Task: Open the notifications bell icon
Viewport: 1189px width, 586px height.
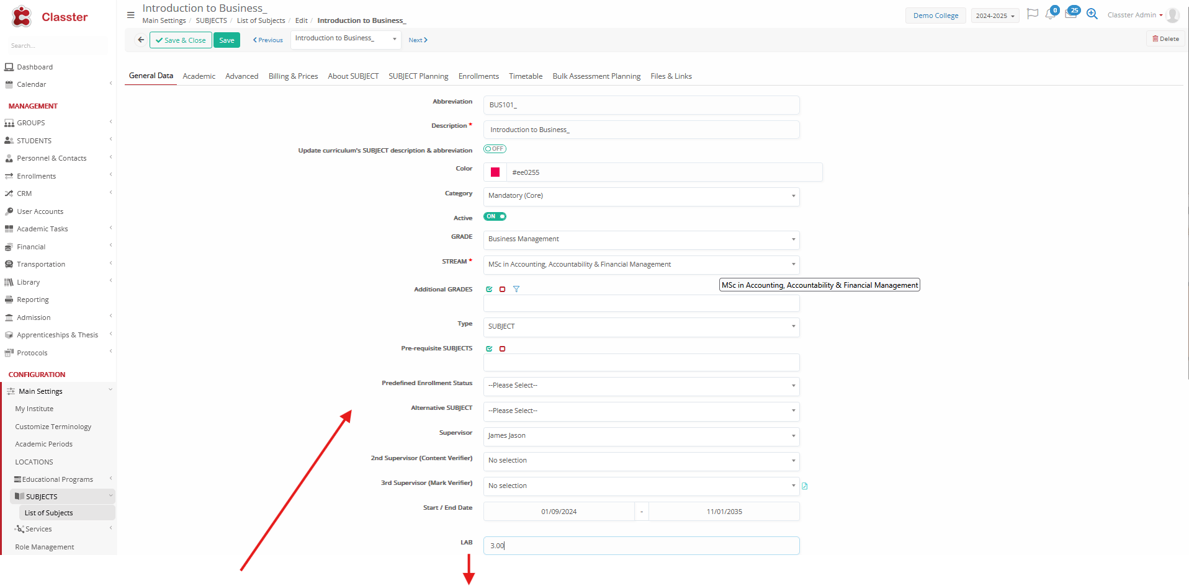Action: (1050, 14)
